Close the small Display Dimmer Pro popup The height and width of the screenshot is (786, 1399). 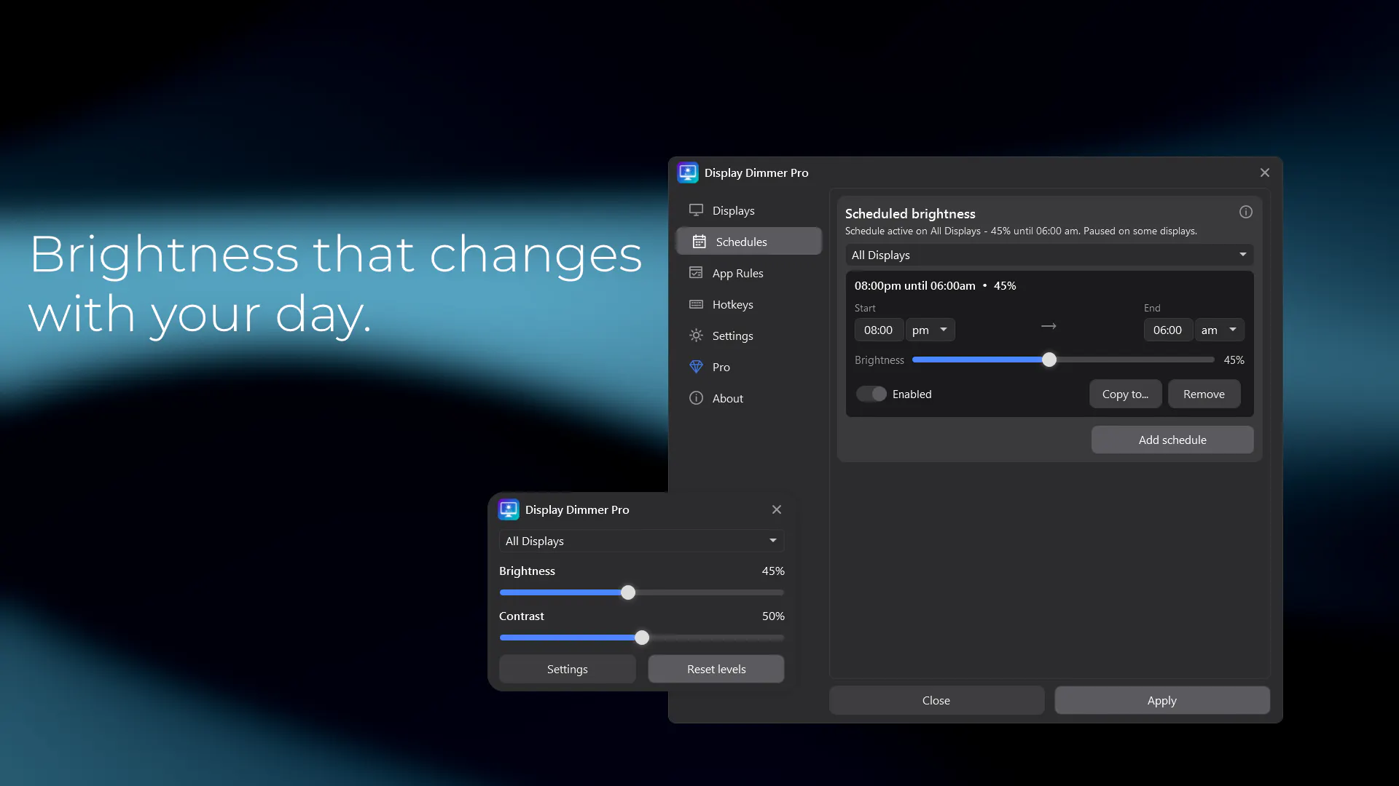coord(777,509)
